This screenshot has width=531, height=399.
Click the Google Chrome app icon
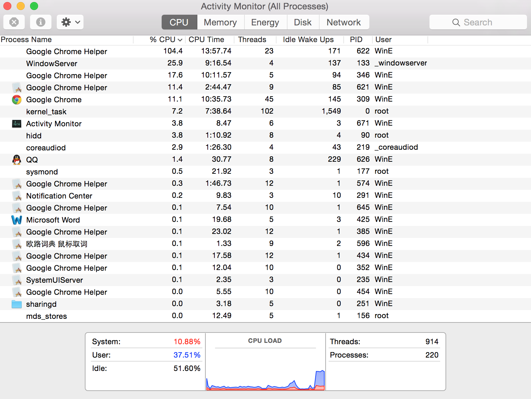[17, 100]
